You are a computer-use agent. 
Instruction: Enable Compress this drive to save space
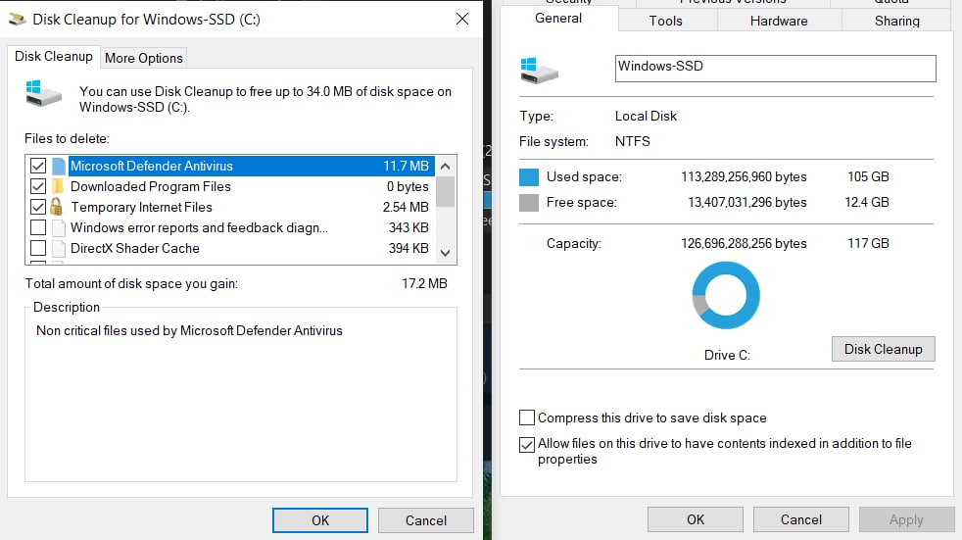click(x=526, y=417)
